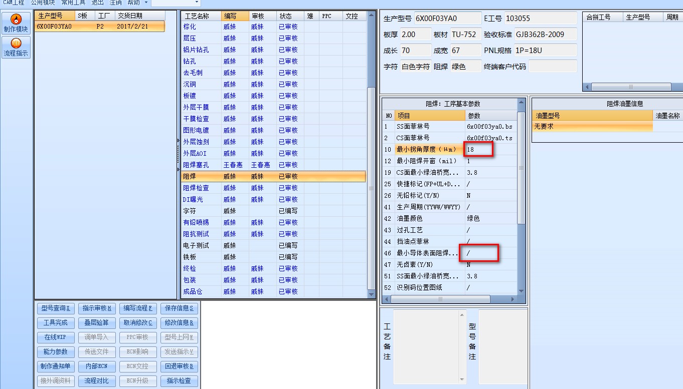Select the 无要求 ink type row
Image resolution: width=683 pixels, height=389 pixels.
(x=592, y=127)
